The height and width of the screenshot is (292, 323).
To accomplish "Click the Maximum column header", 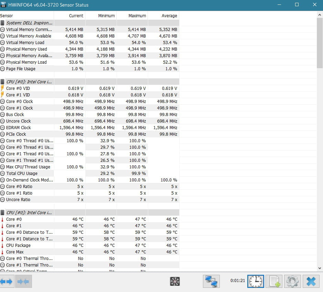I will [x=132, y=16].
